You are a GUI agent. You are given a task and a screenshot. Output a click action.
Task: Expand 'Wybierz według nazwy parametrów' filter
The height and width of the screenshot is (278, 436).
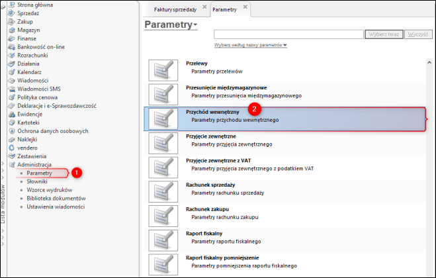click(x=250, y=45)
